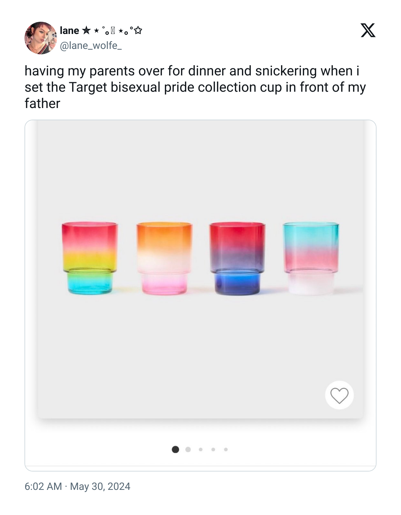This screenshot has height=515, width=401.
Task: Open the gray Target product image card
Action: [x=200, y=269]
